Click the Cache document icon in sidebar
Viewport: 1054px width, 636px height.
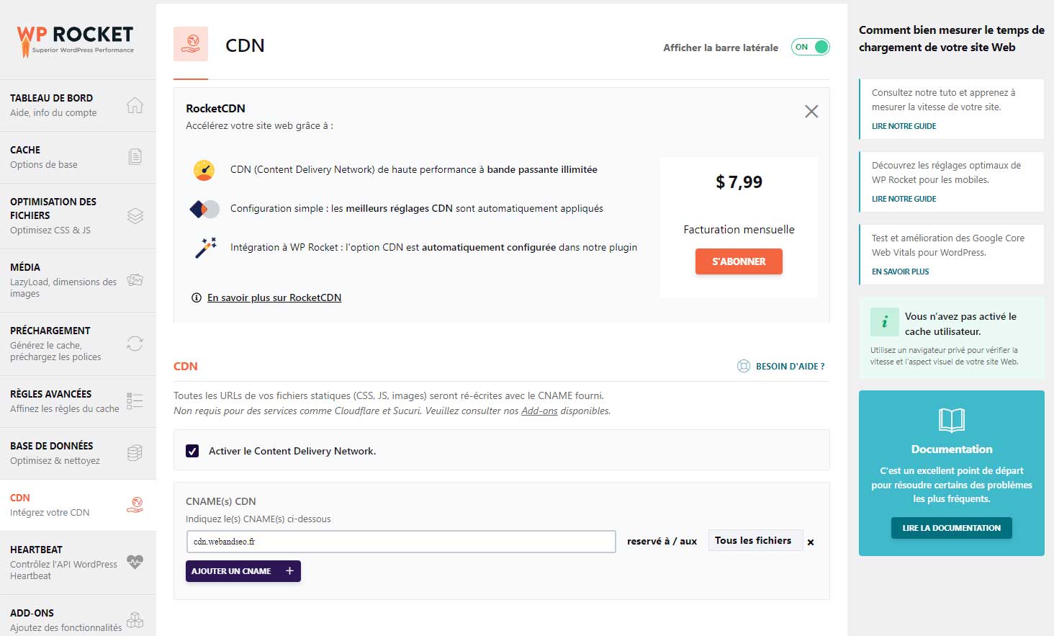(x=135, y=156)
